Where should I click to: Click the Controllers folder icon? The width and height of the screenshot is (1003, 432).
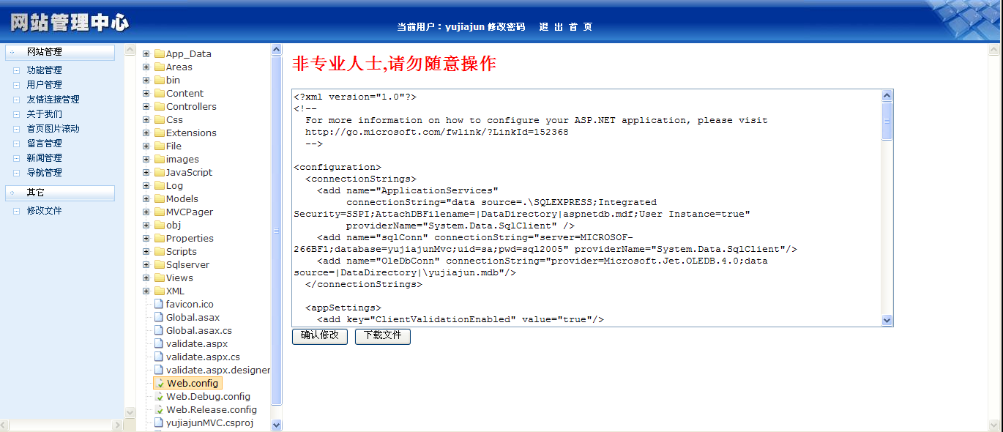click(159, 106)
